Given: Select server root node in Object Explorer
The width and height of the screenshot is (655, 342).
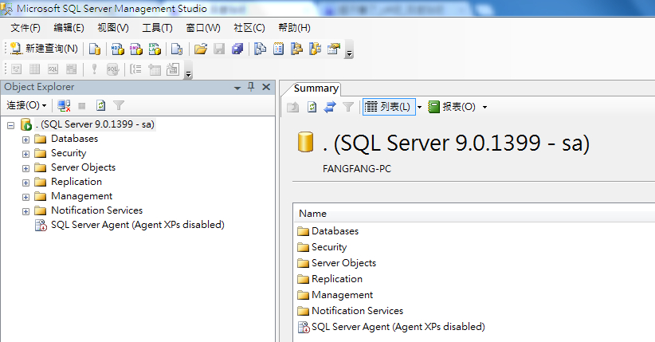Looking at the screenshot, I should point(95,124).
